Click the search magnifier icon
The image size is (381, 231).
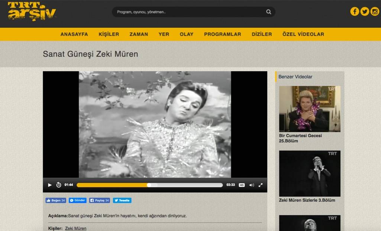click(268, 12)
